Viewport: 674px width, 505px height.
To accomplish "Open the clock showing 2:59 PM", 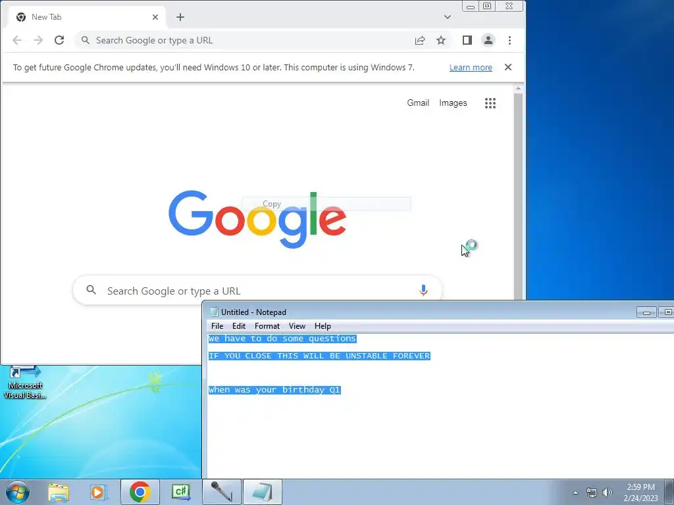I will click(641, 493).
